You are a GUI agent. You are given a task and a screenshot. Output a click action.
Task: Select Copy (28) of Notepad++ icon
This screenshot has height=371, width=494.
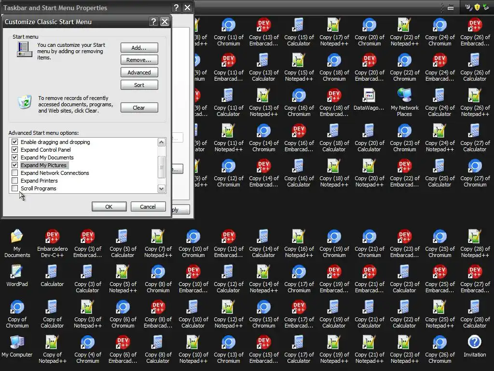pyautogui.click(x=475, y=243)
